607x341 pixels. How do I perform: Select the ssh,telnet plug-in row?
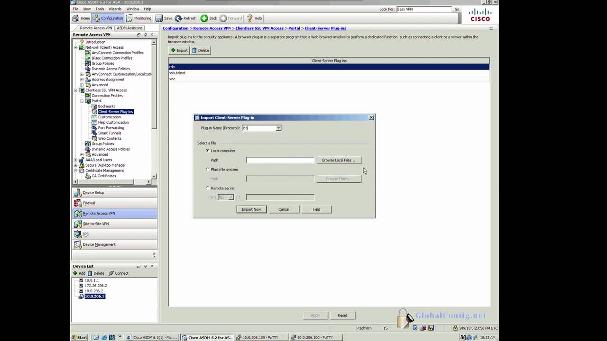[329, 73]
